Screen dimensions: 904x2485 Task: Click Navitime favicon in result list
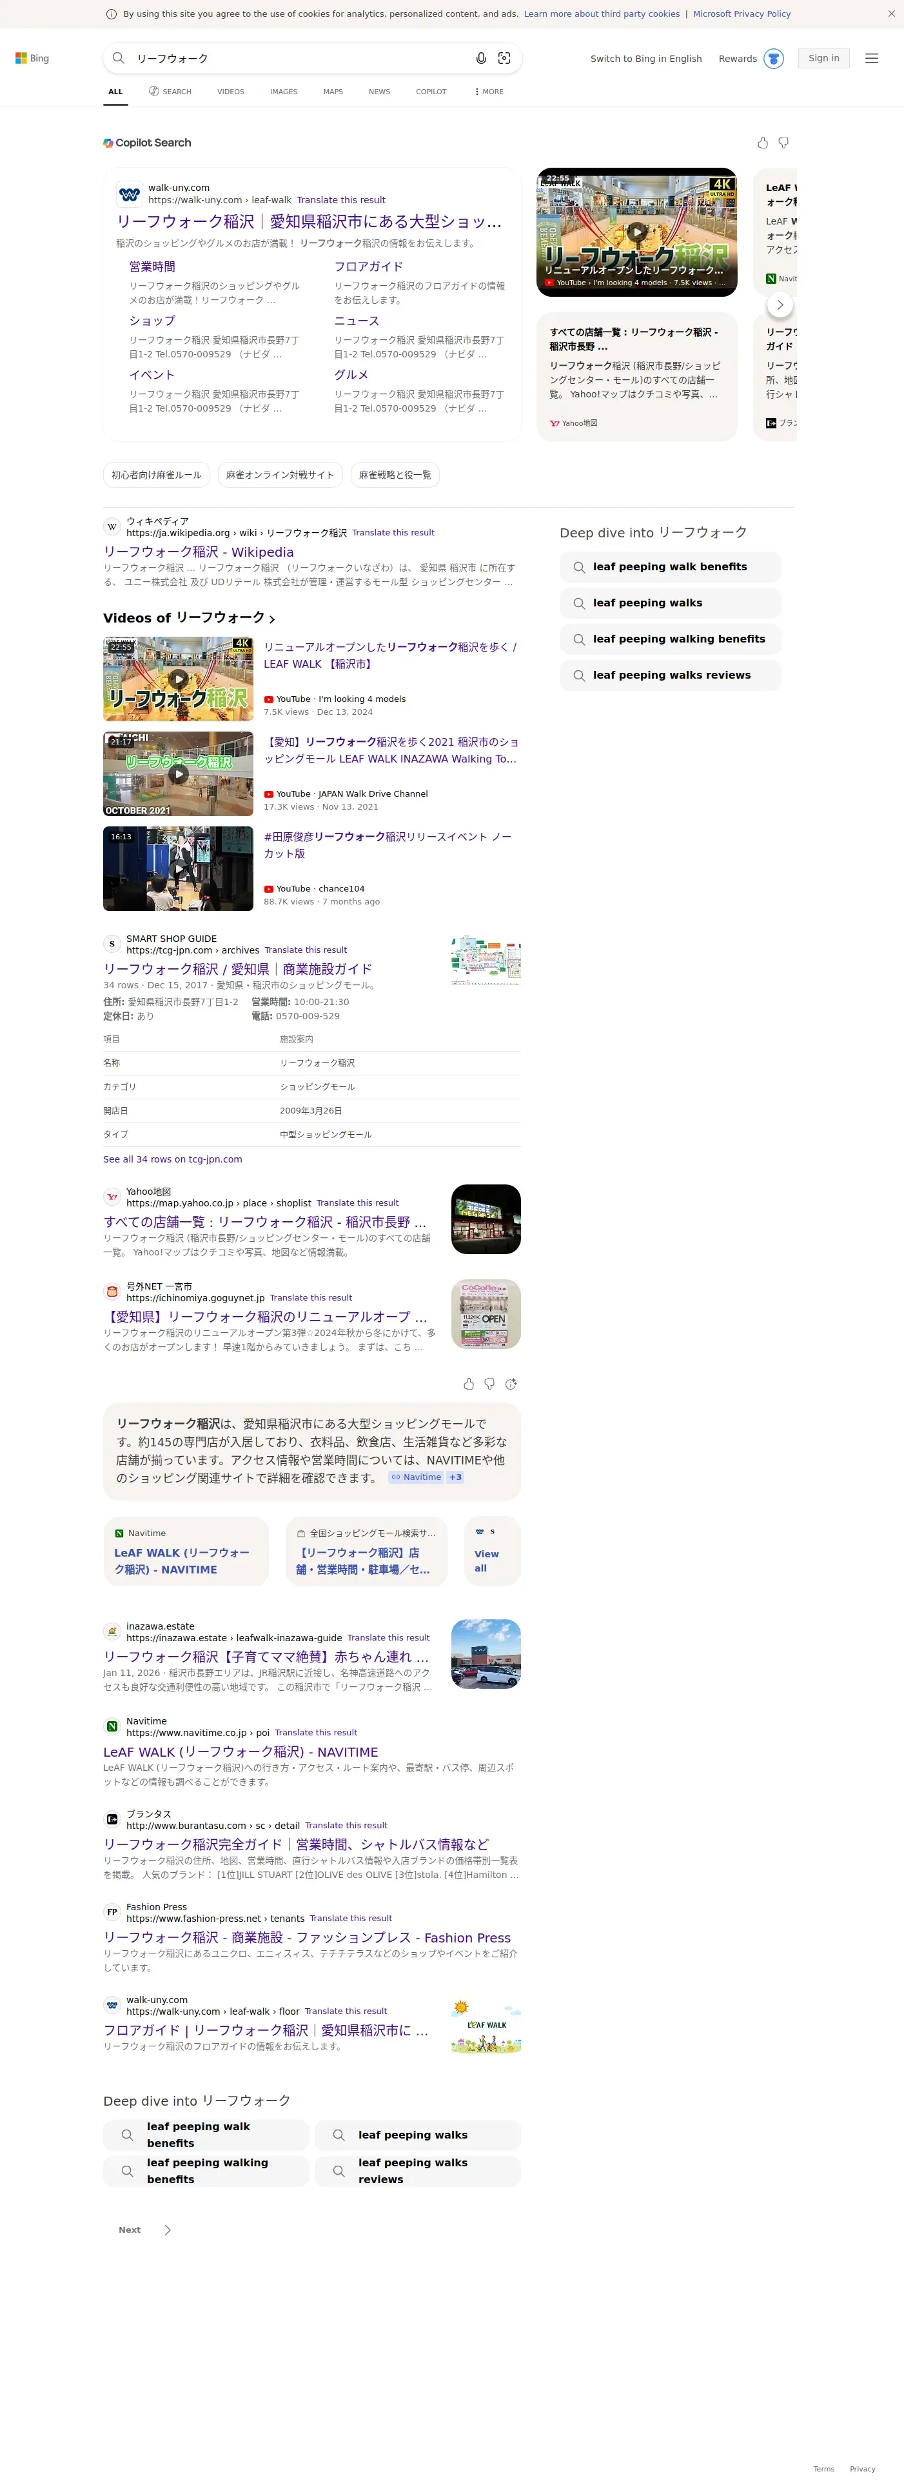coord(112,1727)
